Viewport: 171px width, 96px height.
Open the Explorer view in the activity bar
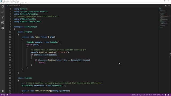3,6
